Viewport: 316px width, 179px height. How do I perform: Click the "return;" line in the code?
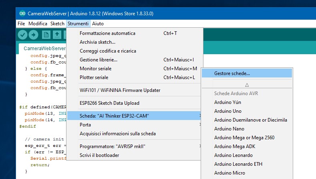tap(40, 165)
